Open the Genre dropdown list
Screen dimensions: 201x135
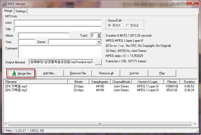(99, 42)
